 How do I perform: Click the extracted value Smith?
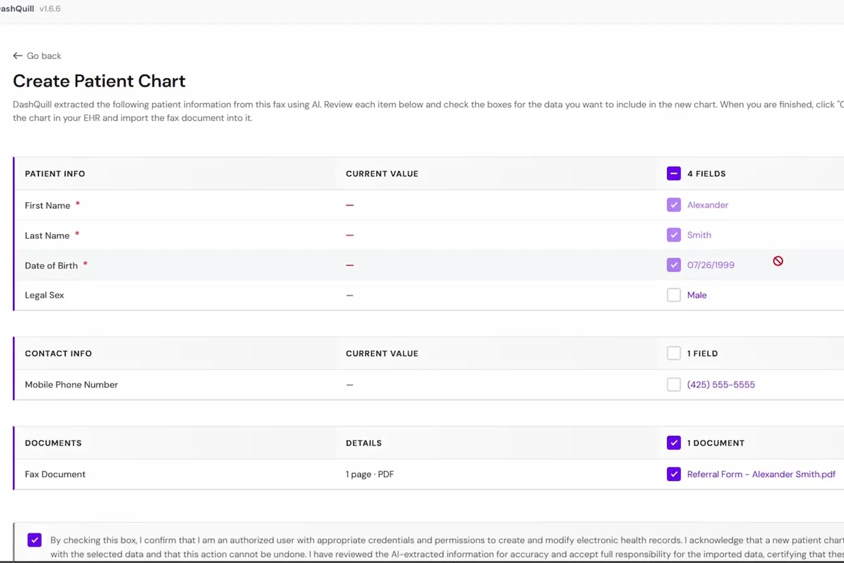699,235
